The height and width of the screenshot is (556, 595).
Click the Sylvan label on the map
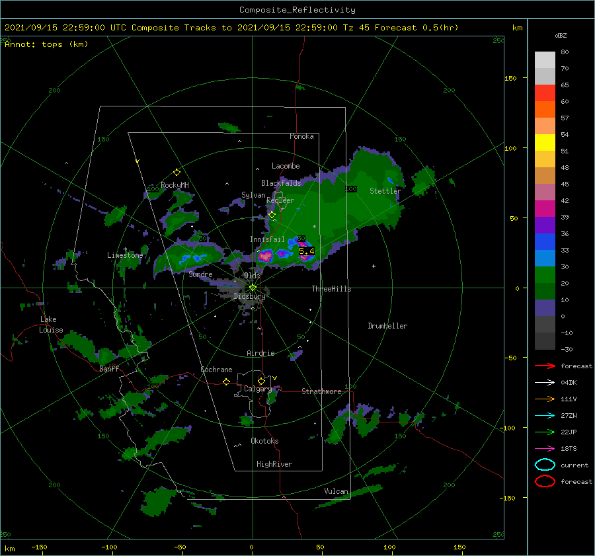click(253, 195)
